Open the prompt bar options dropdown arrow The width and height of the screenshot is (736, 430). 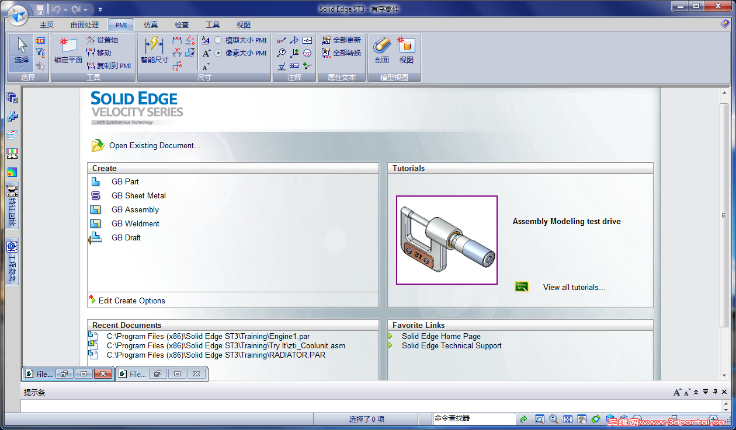coord(706,392)
